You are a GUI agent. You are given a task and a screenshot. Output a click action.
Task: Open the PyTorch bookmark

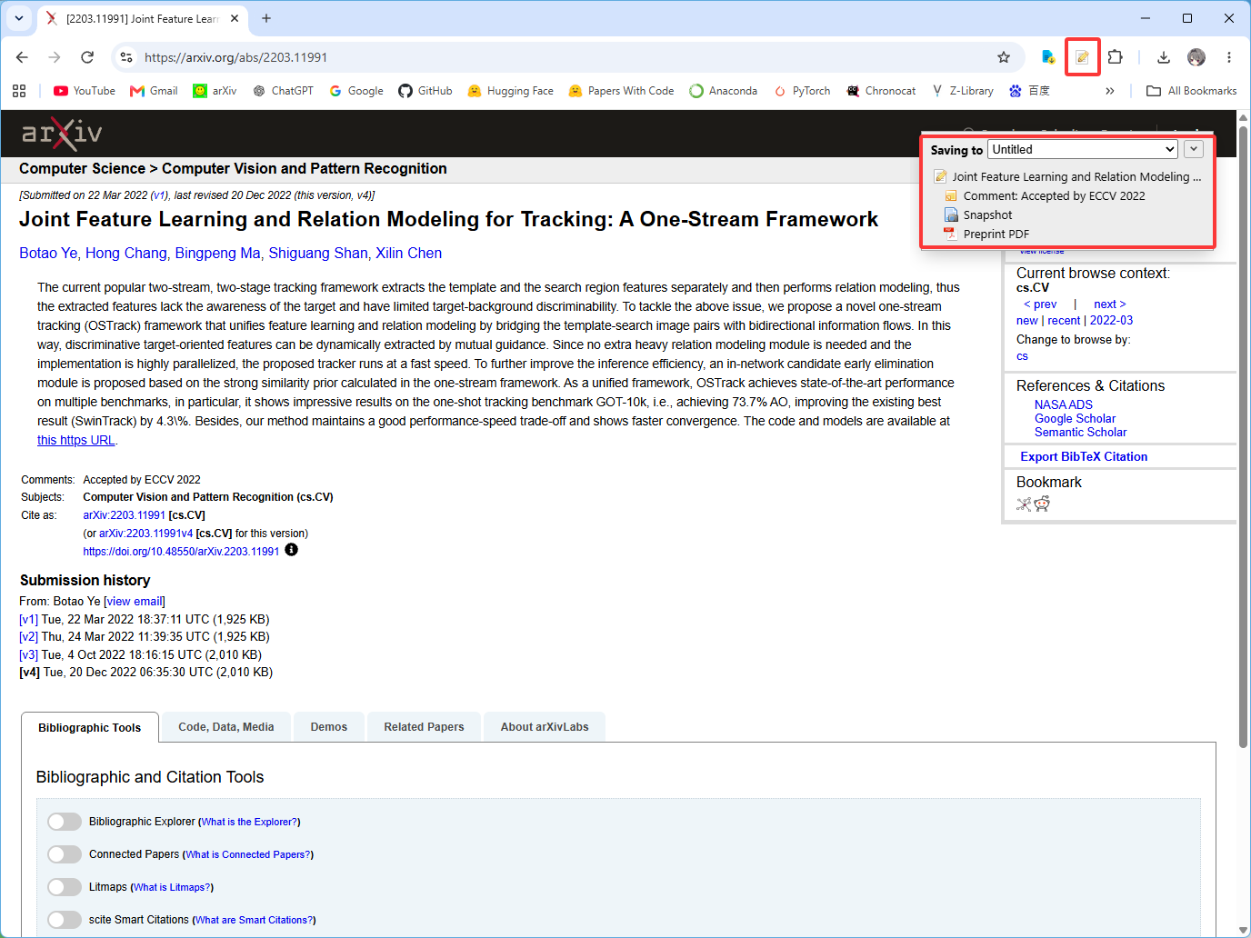point(802,91)
